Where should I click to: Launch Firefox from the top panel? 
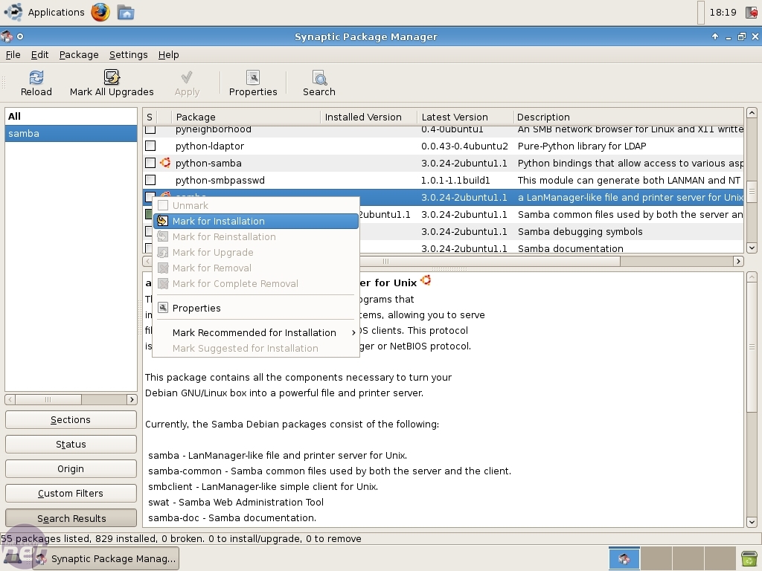(x=100, y=12)
